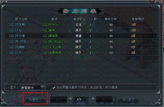Open the 所有势力 dropdown arrow
Image resolution: width=164 pixels, height=107 pixels.
point(43,87)
